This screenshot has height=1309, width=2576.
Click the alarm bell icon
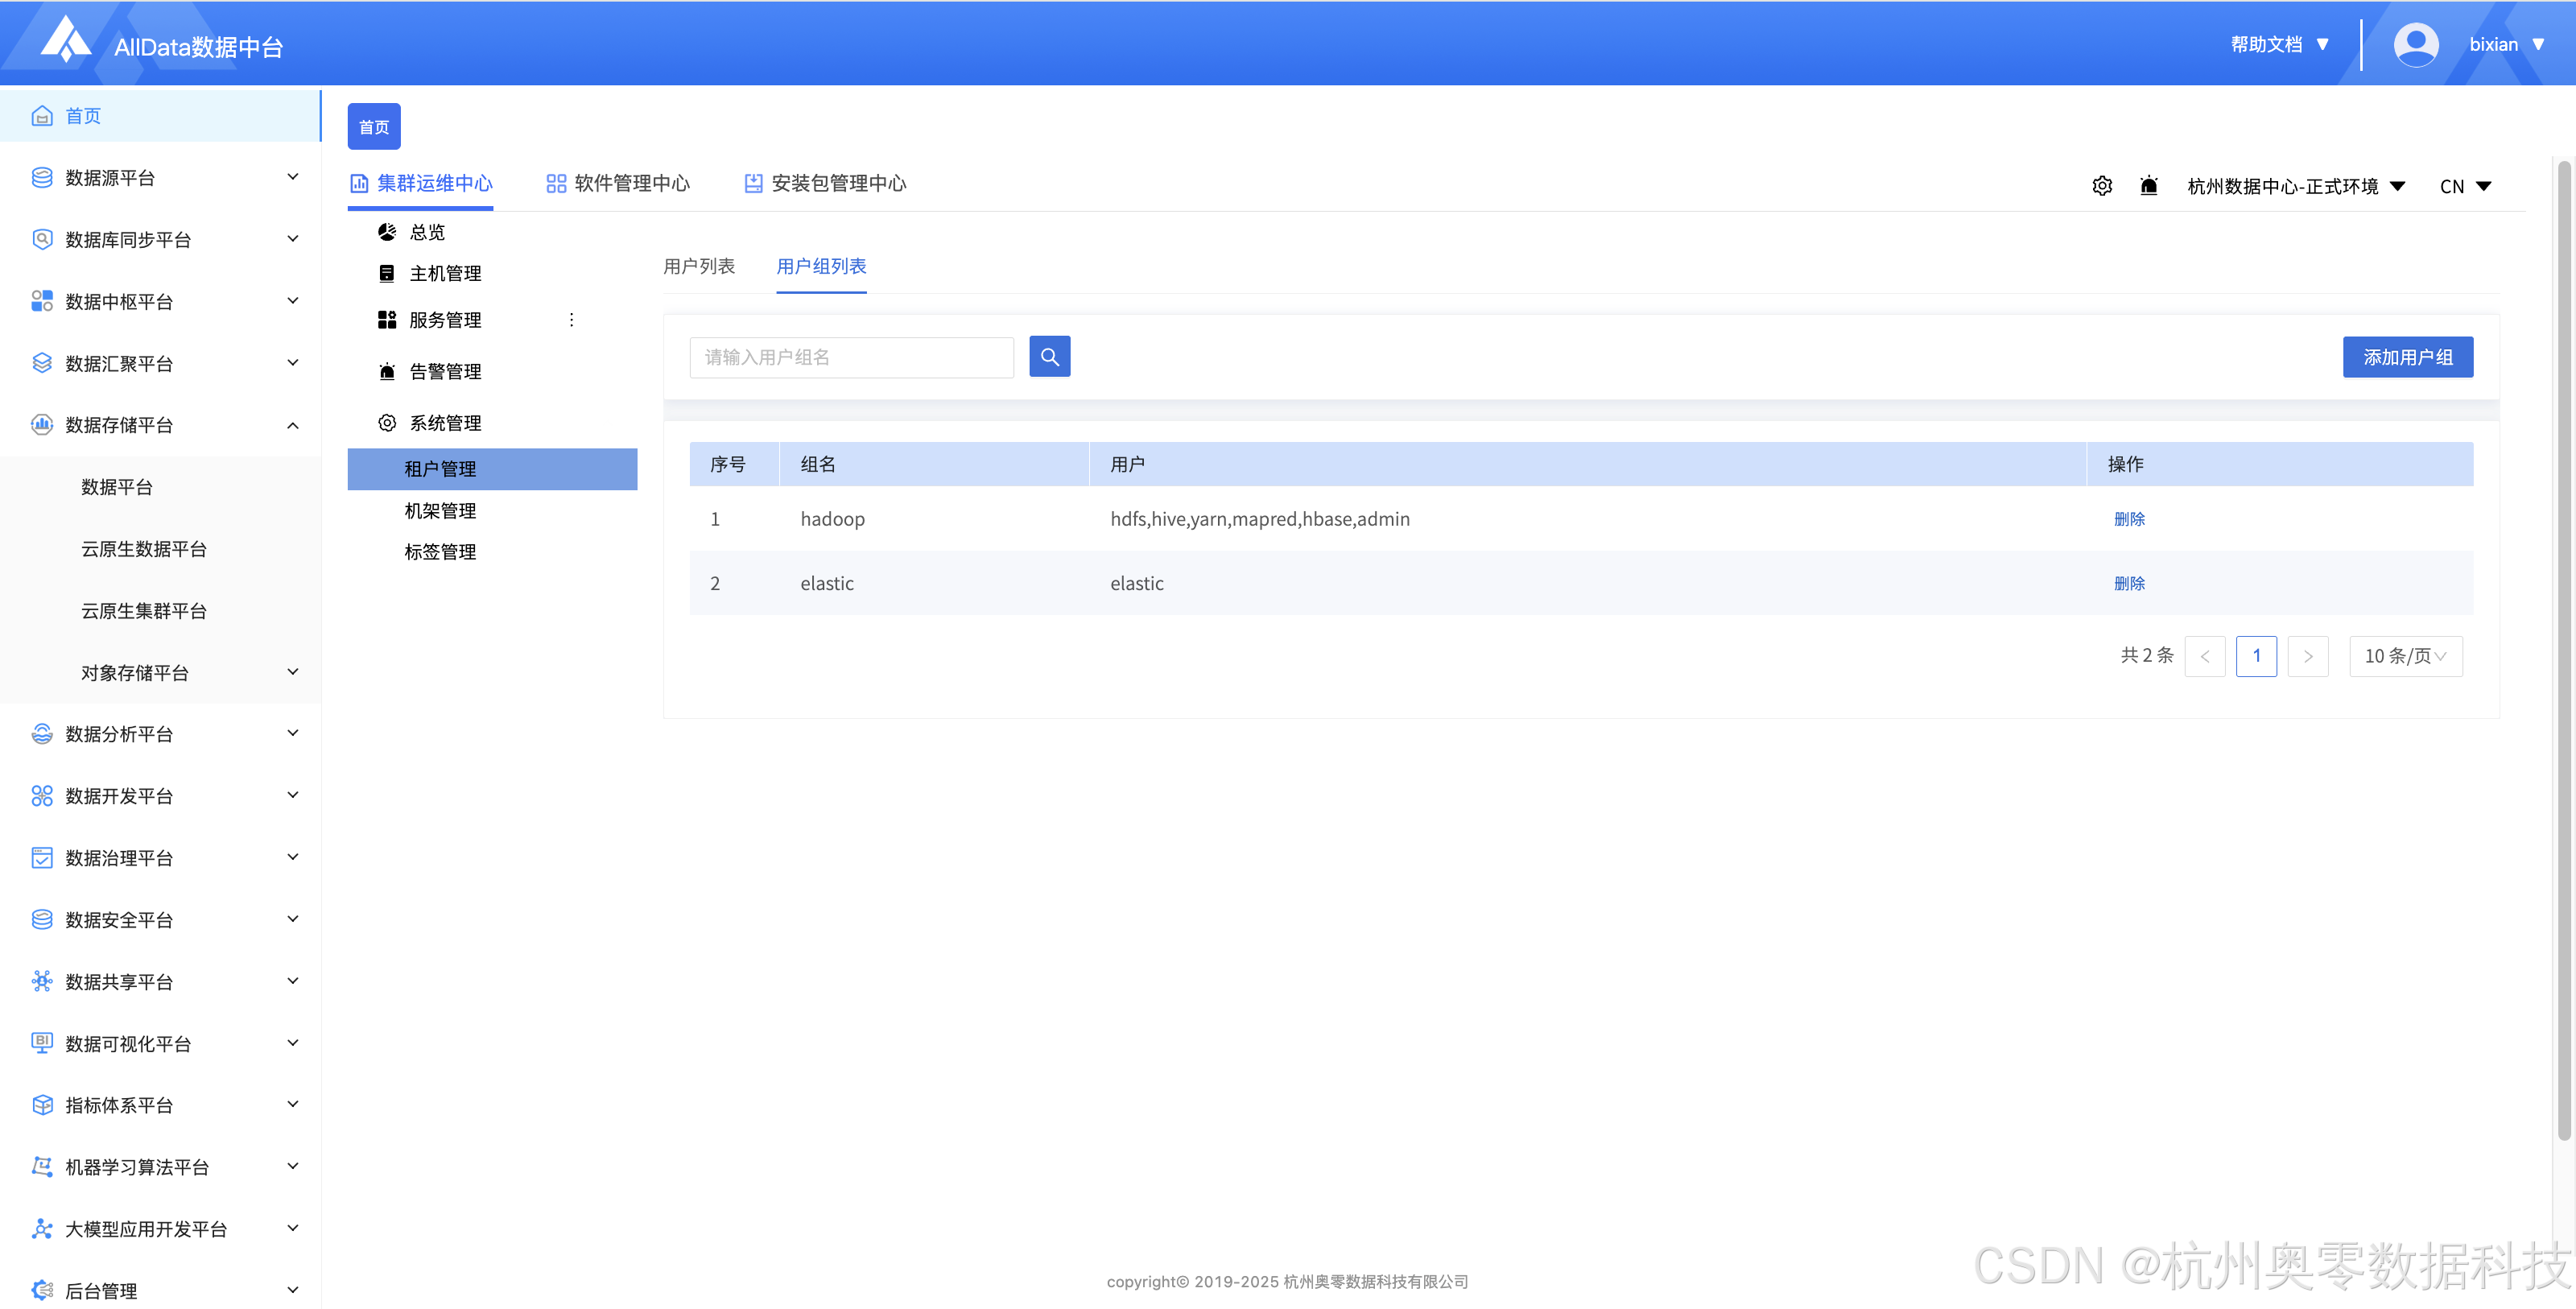click(2148, 186)
